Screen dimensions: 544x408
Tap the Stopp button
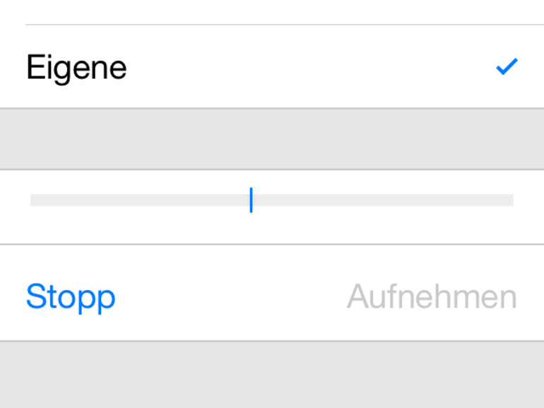pyautogui.click(x=71, y=296)
